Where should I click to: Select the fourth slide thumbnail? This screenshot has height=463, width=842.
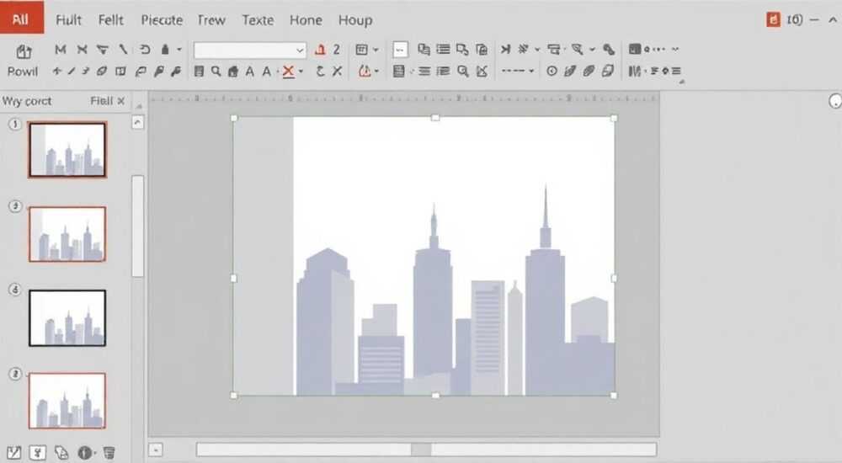point(67,401)
